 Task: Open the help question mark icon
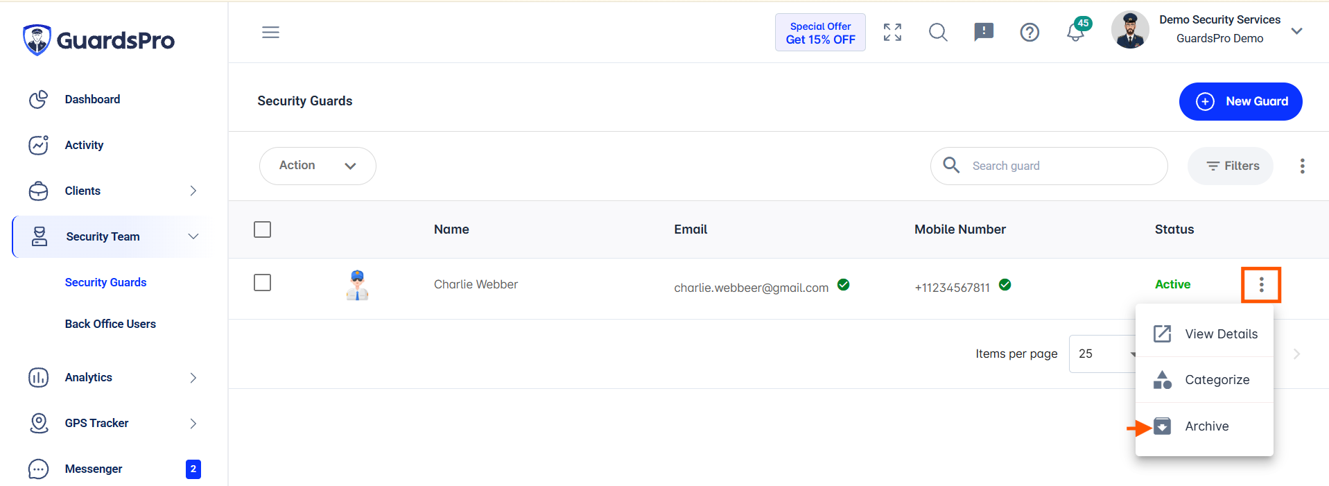pos(1030,32)
